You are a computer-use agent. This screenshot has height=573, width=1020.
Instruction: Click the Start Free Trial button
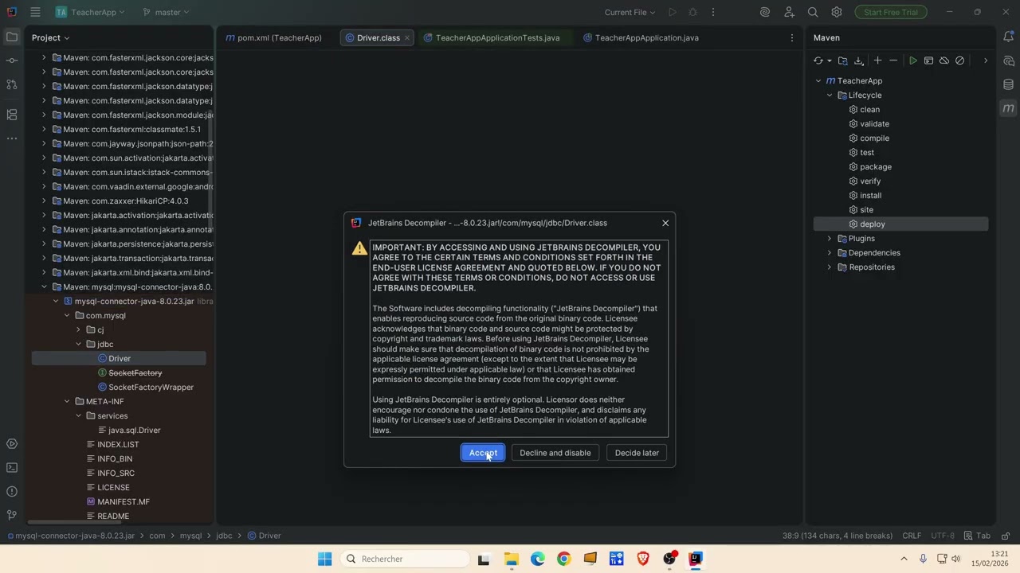click(x=891, y=12)
